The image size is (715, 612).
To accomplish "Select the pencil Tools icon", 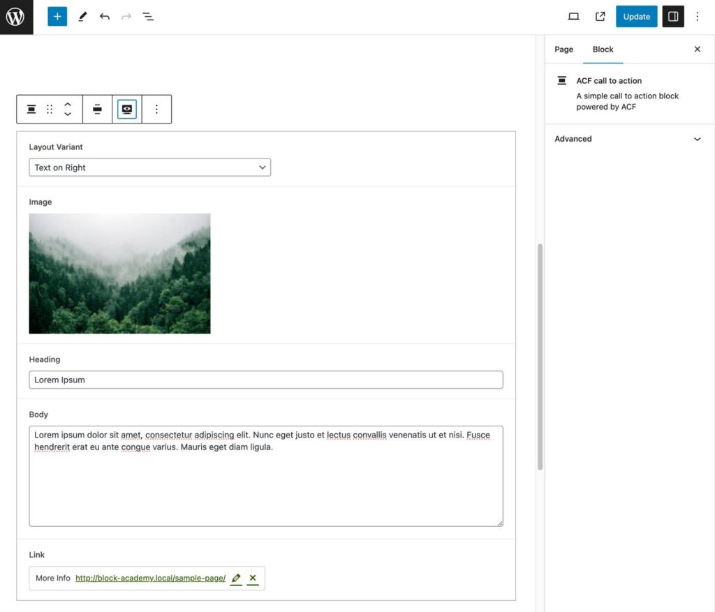I will click(82, 17).
